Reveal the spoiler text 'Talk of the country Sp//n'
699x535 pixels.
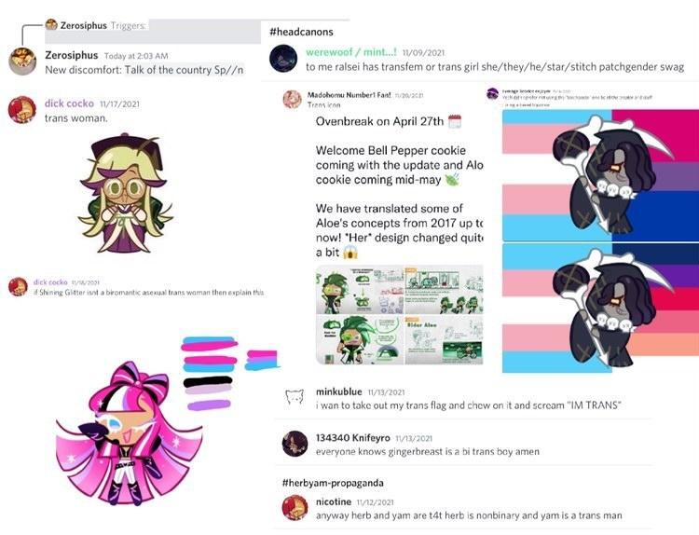[185, 70]
